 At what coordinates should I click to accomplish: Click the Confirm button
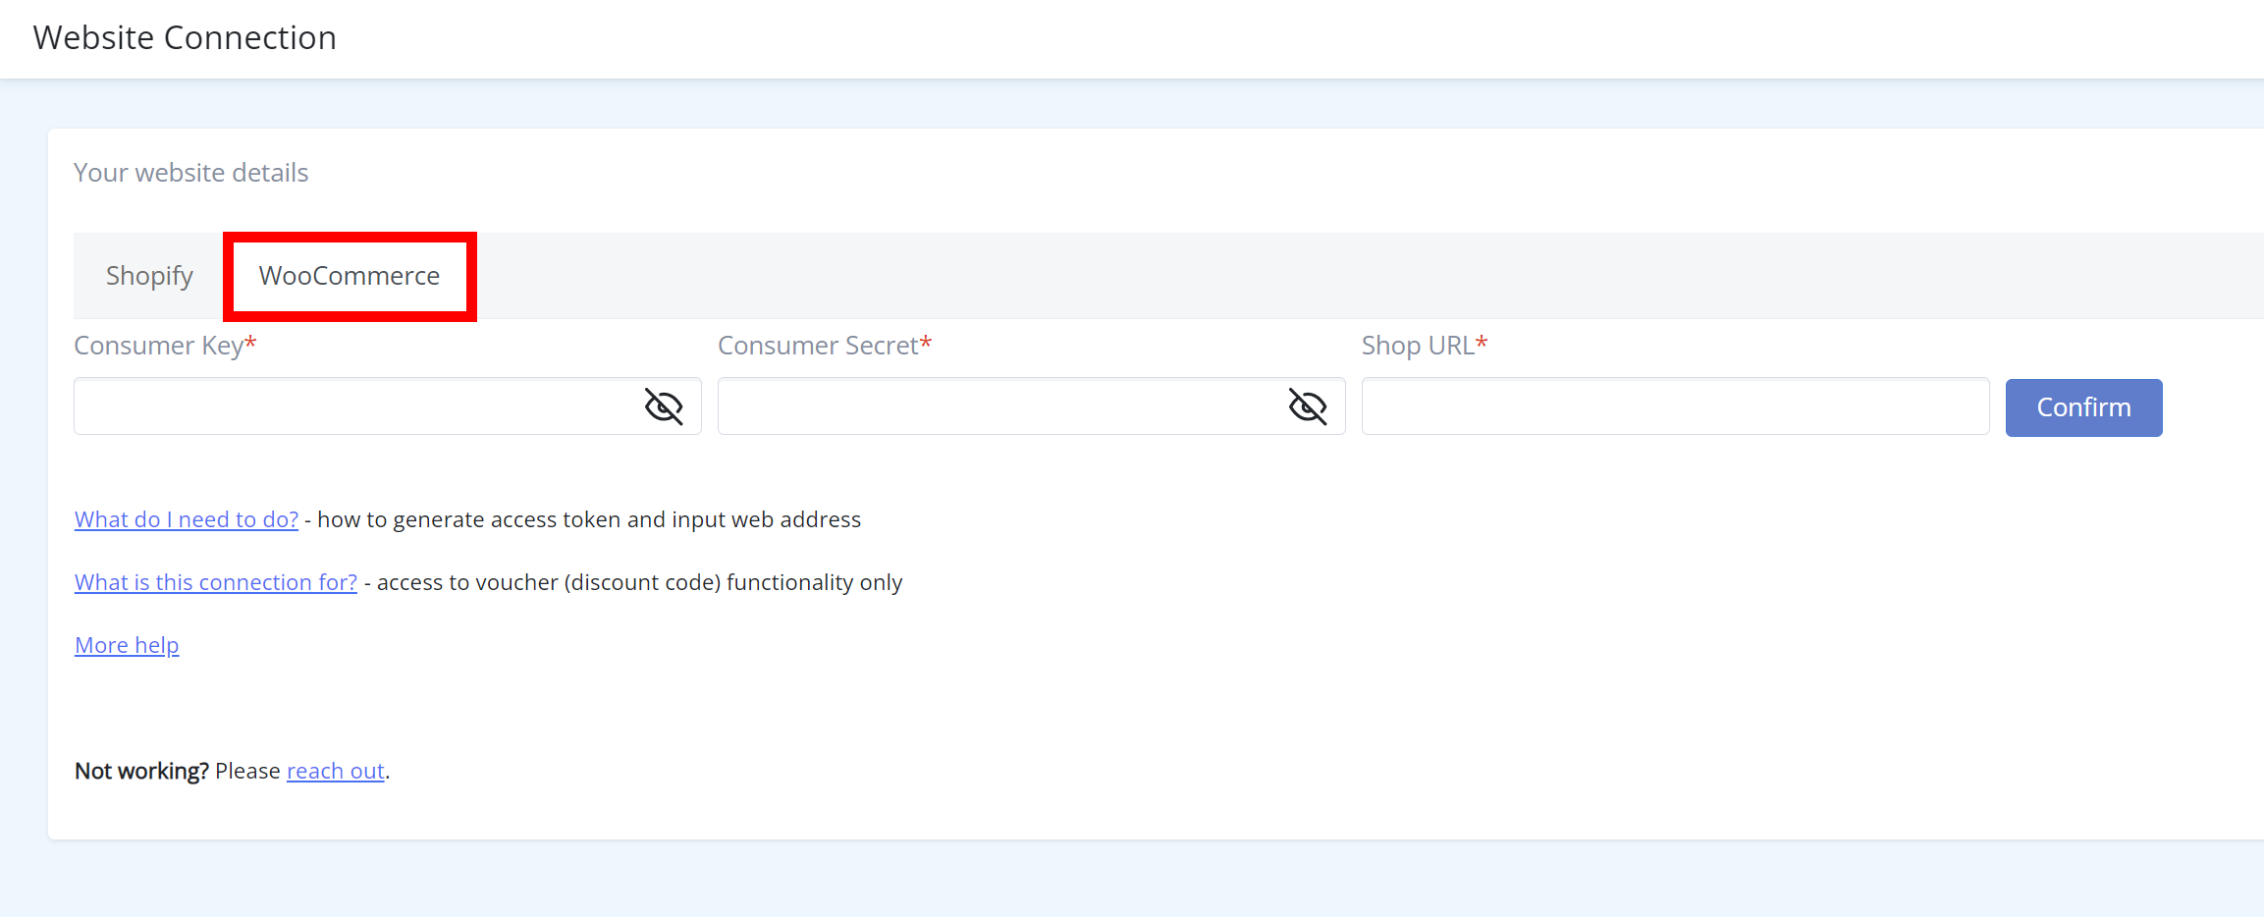(x=2083, y=407)
